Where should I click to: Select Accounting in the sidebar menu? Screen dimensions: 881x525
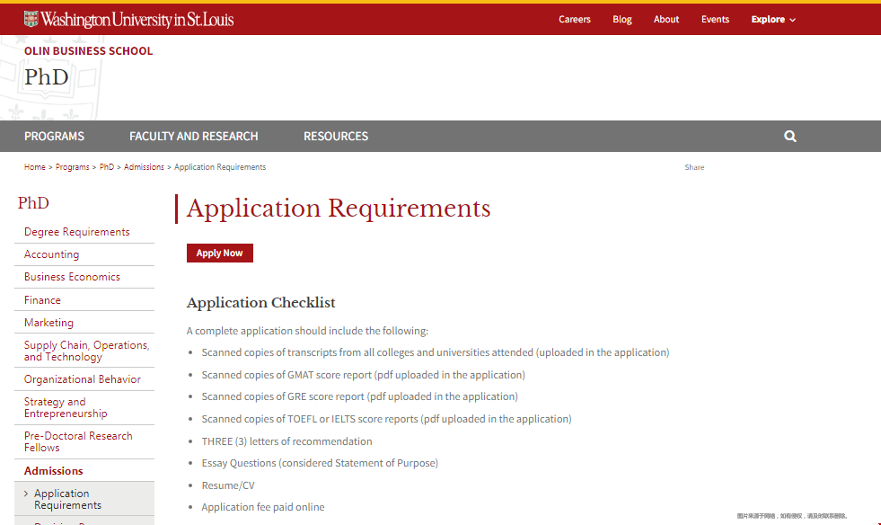coord(52,254)
